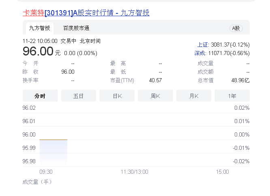Viewport: 270px width, 196px height.
Task: Open the 上证 index quote
Action: [223, 45]
